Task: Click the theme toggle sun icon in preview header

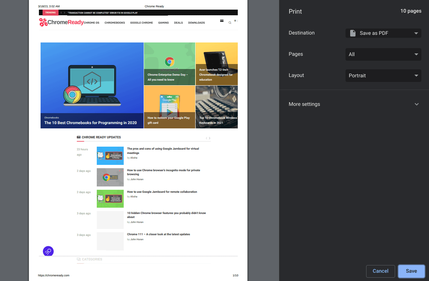Action: pos(235,21)
